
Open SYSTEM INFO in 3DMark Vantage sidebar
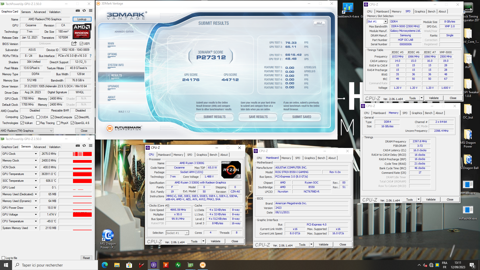tap(116, 65)
